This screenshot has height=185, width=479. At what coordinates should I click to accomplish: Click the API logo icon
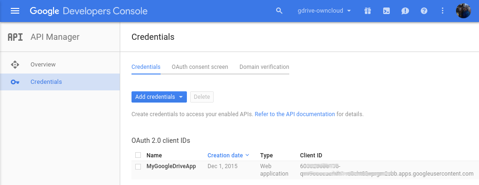point(15,37)
